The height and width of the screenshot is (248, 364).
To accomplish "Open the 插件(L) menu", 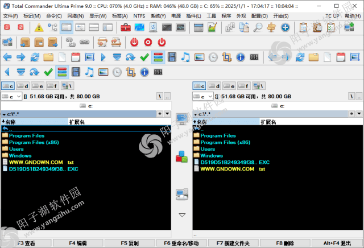I will tap(193, 16).
